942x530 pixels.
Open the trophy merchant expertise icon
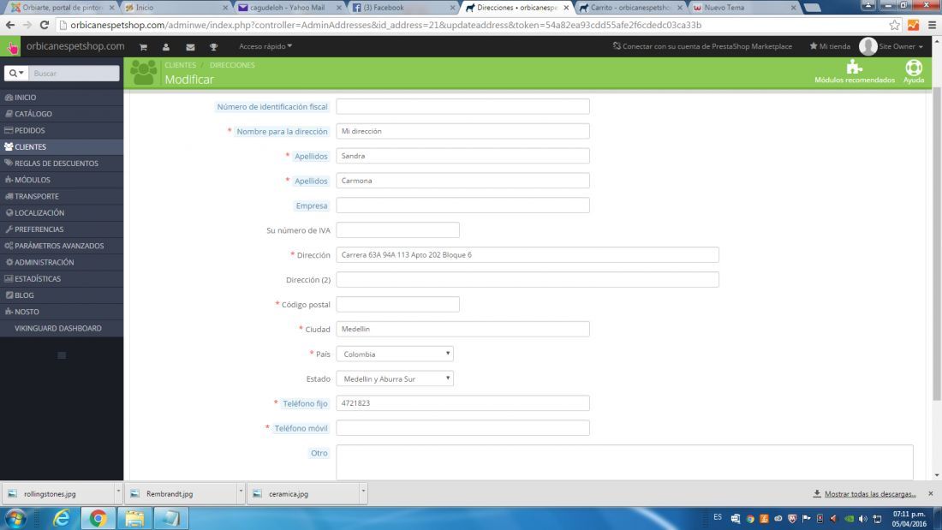213,47
